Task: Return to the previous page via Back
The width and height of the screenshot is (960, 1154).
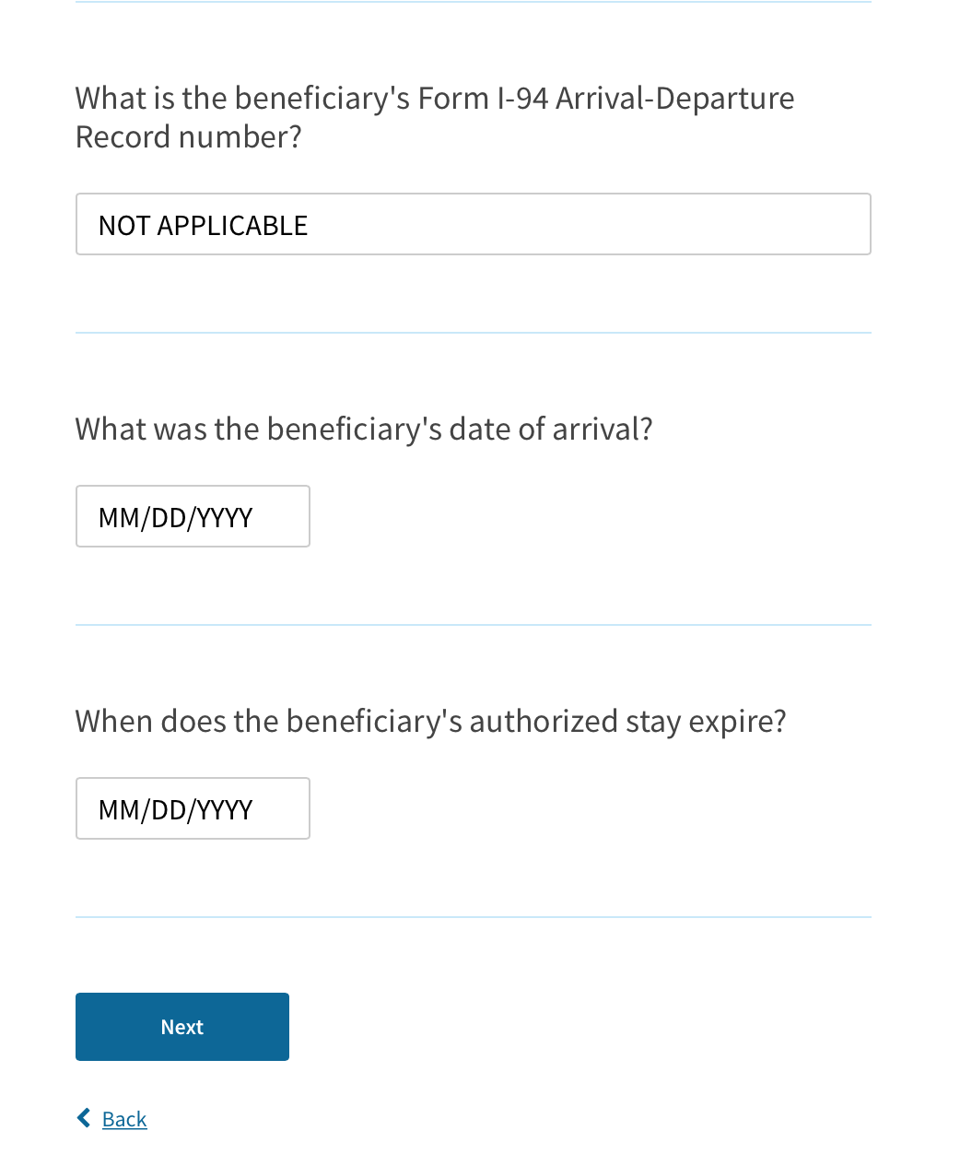Action: (124, 1119)
